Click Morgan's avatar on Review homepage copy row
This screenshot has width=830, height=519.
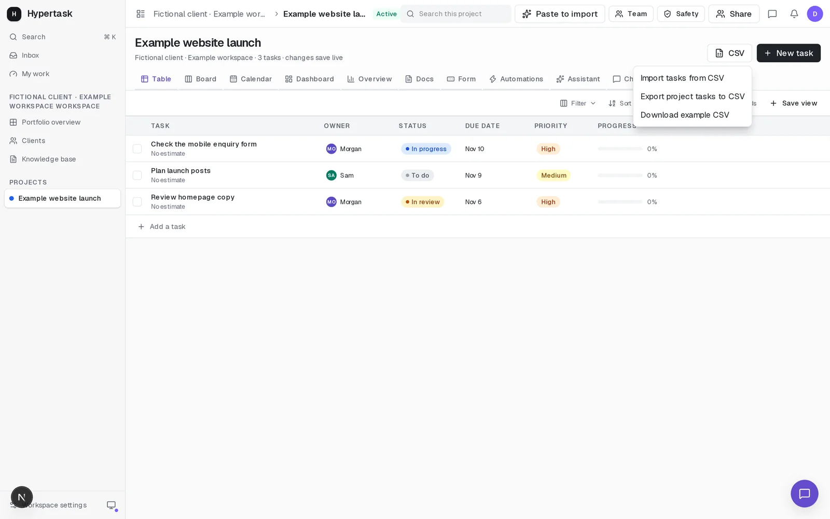(331, 202)
